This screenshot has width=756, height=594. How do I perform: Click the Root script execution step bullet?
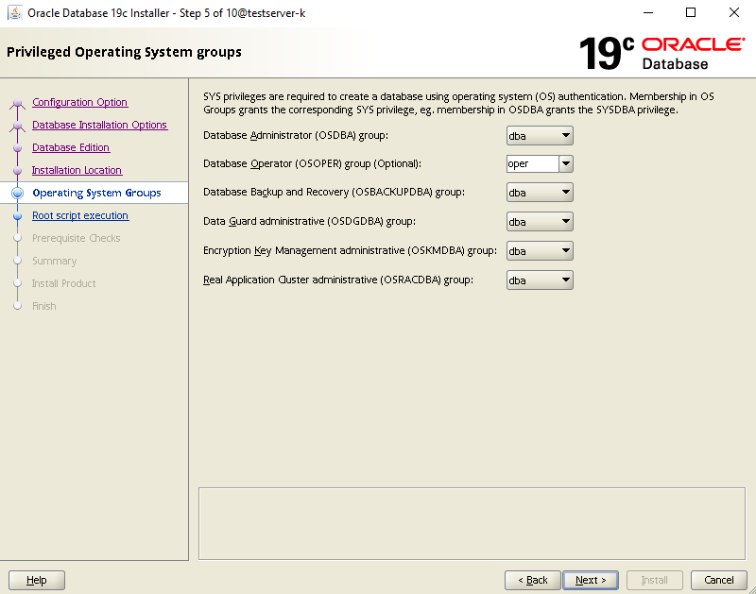pyautogui.click(x=17, y=216)
